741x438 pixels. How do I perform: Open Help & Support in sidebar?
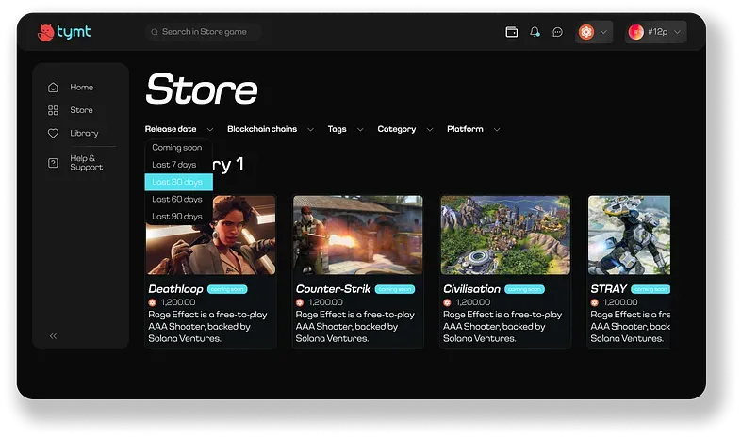(87, 163)
